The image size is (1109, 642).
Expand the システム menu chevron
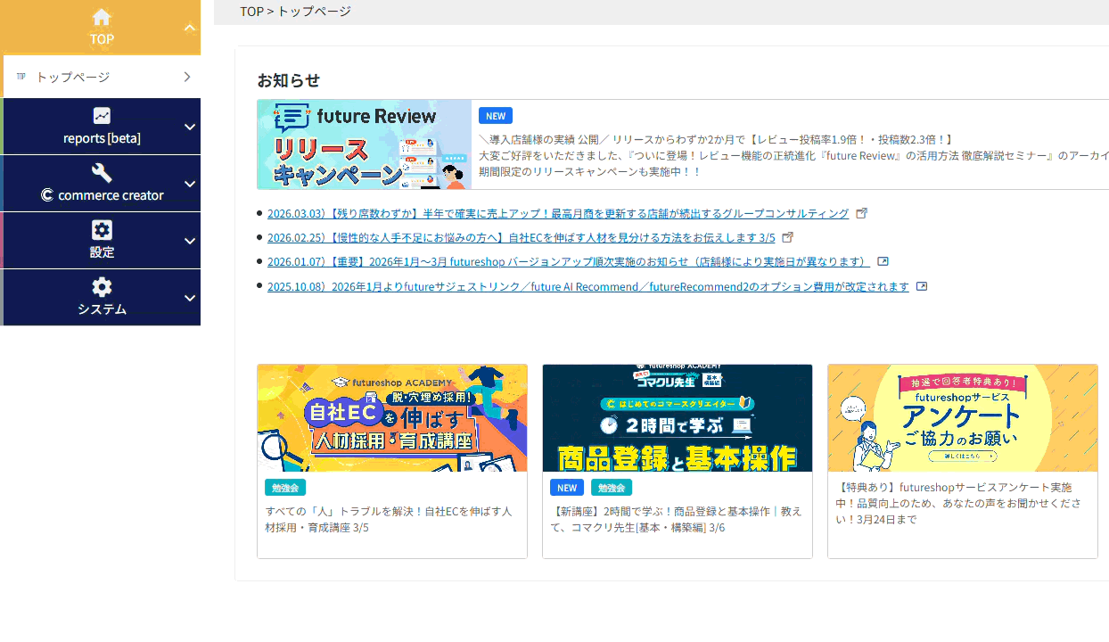point(189,298)
